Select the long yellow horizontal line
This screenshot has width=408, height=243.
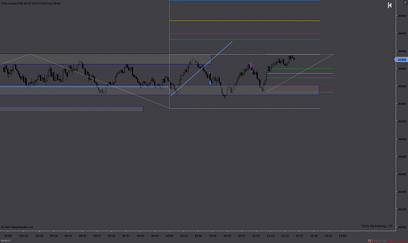[245, 20]
